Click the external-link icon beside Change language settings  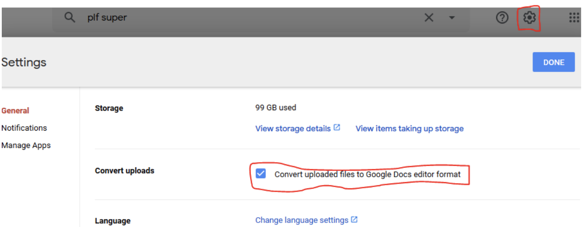(355, 219)
